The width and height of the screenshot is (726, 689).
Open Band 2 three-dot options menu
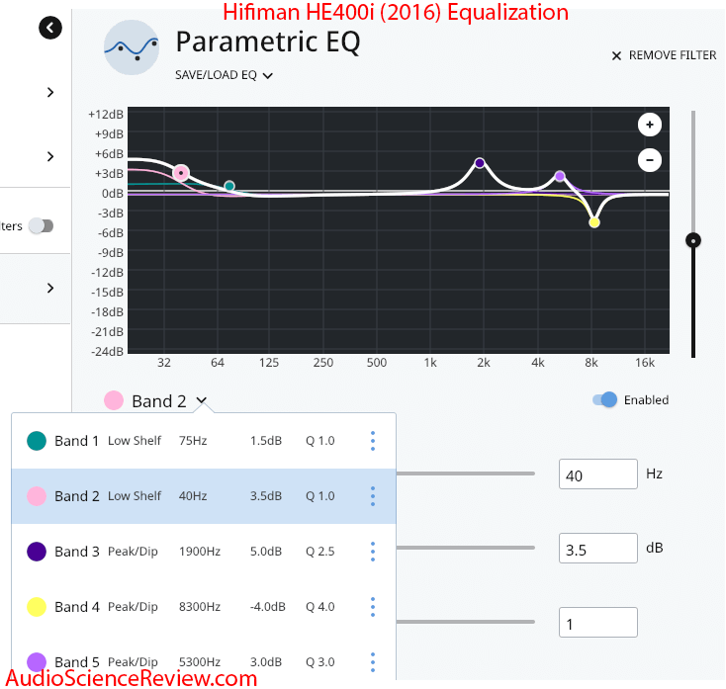373,496
